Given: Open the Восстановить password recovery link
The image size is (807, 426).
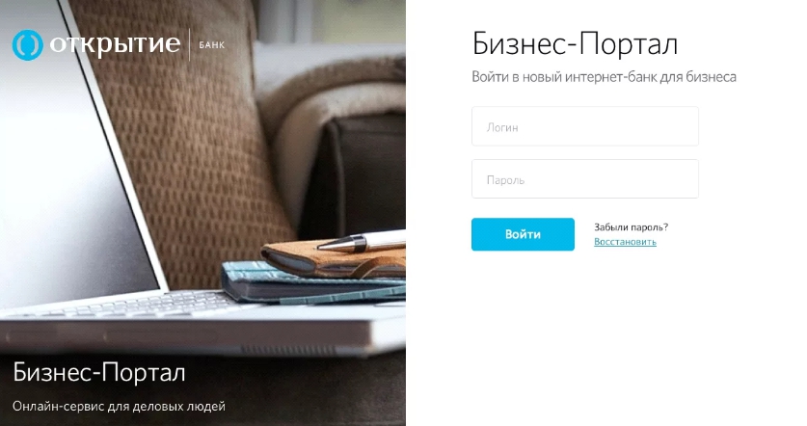Looking at the screenshot, I should 625,242.
